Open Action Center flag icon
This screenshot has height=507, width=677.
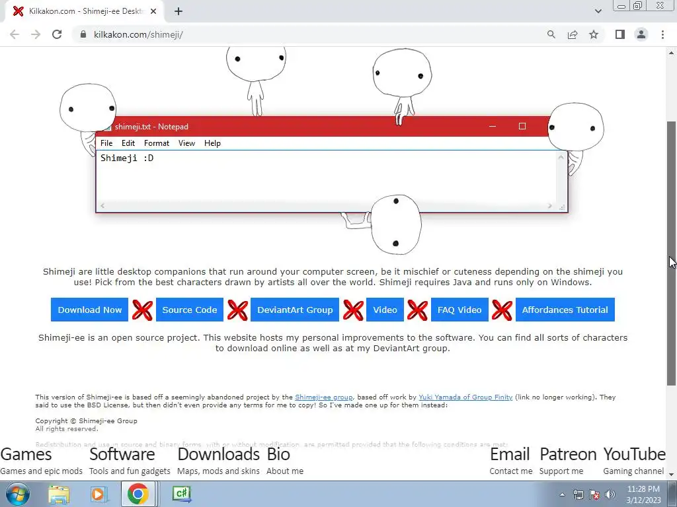coord(594,495)
